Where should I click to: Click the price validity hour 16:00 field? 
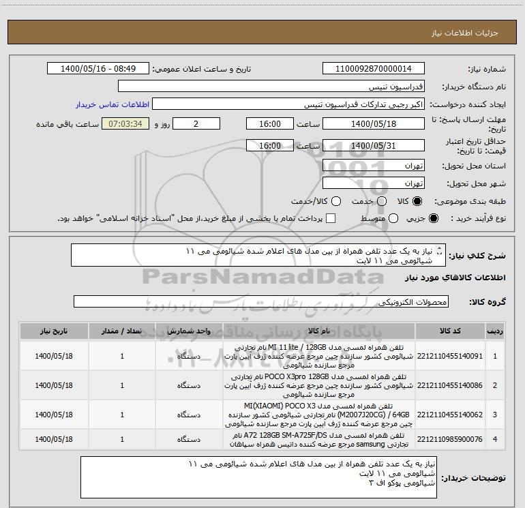click(270, 145)
